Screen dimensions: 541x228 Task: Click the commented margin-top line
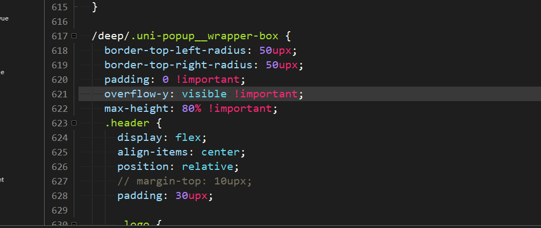(185, 181)
